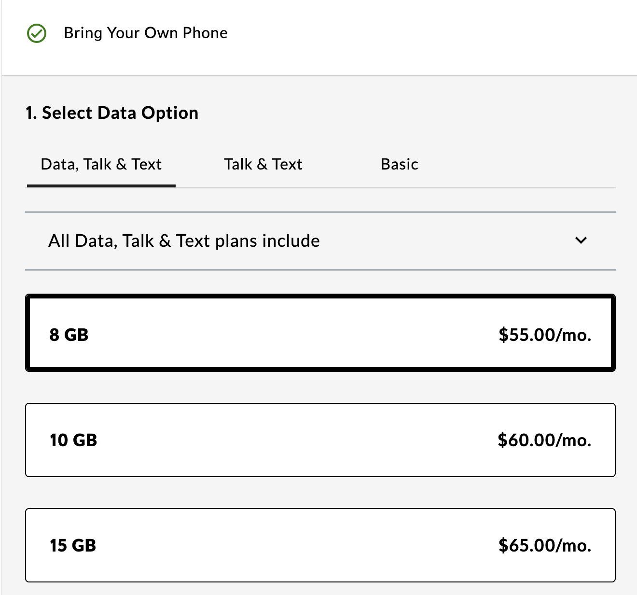Click the $65.00/mo. price text
This screenshot has height=595, width=637.
(x=545, y=545)
